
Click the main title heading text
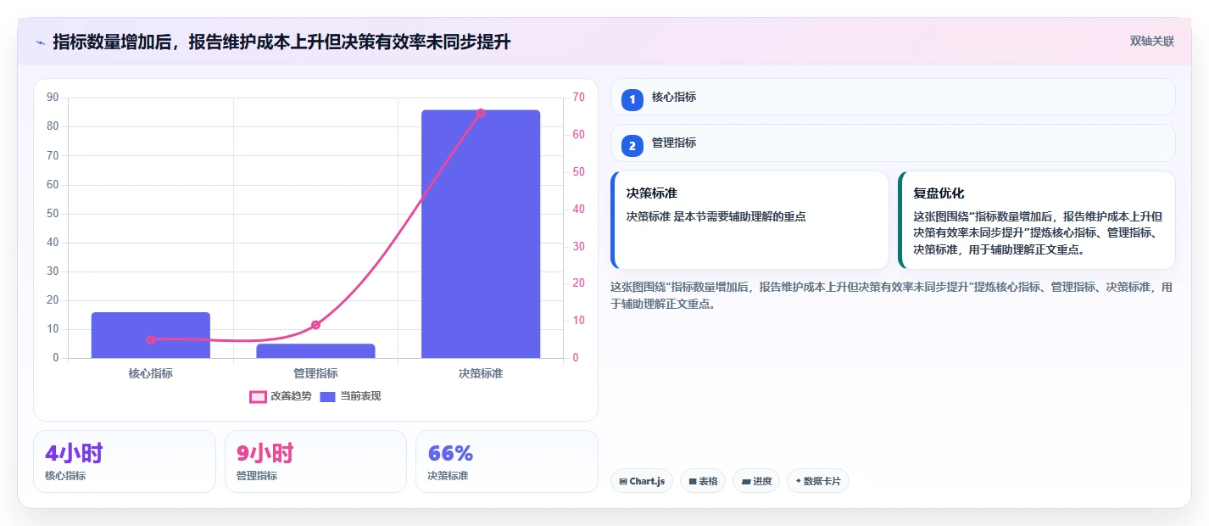pos(281,42)
